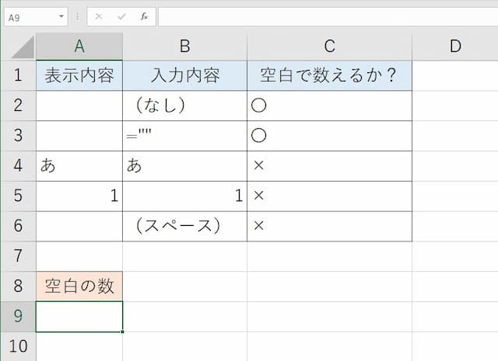Click the Select All corner triangle
The height and width of the screenshot is (361, 498).
pos(23,47)
